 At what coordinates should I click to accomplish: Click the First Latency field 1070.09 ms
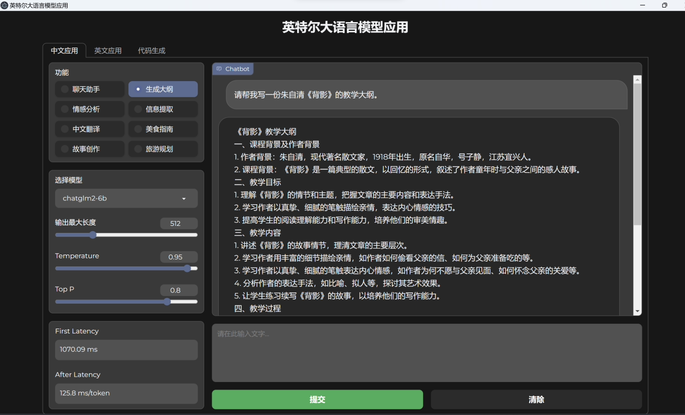point(126,350)
